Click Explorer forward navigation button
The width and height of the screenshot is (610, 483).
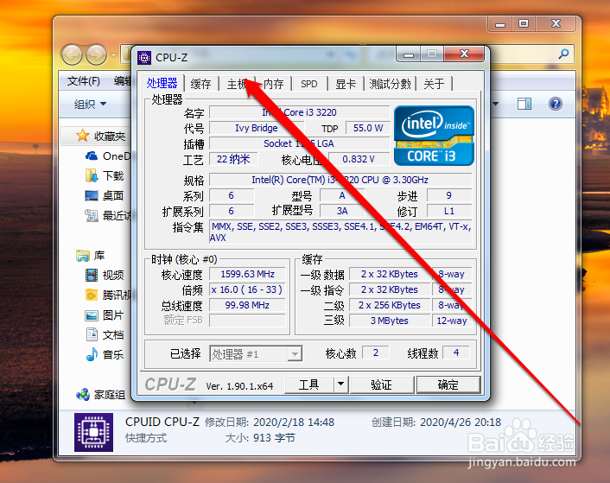point(96,54)
